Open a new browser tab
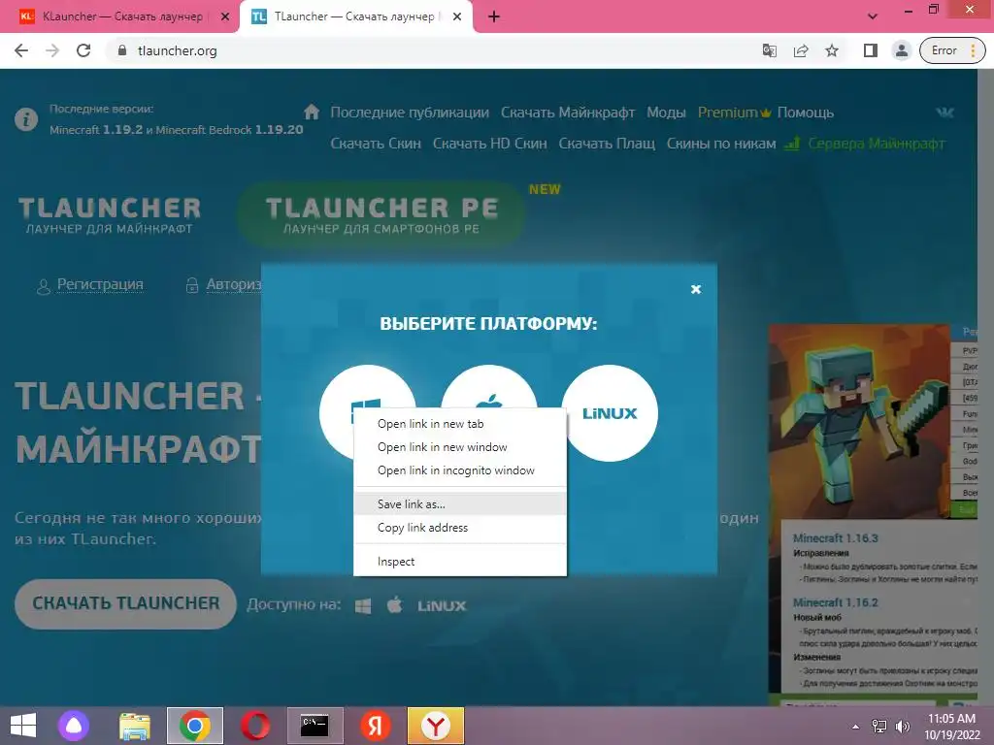Screen dimensions: 994x745 coord(494,16)
